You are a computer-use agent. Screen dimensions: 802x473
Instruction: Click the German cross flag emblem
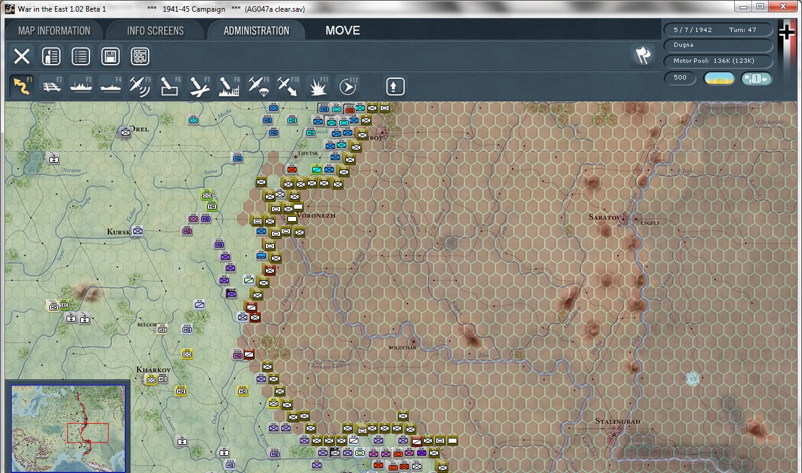click(787, 32)
